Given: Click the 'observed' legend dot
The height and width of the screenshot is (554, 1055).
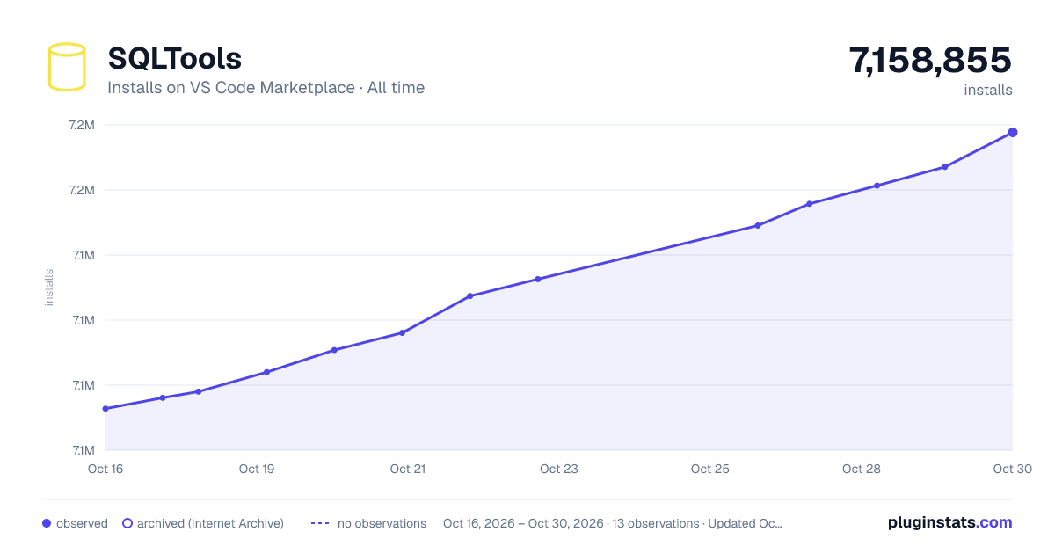Looking at the screenshot, I should [47, 523].
